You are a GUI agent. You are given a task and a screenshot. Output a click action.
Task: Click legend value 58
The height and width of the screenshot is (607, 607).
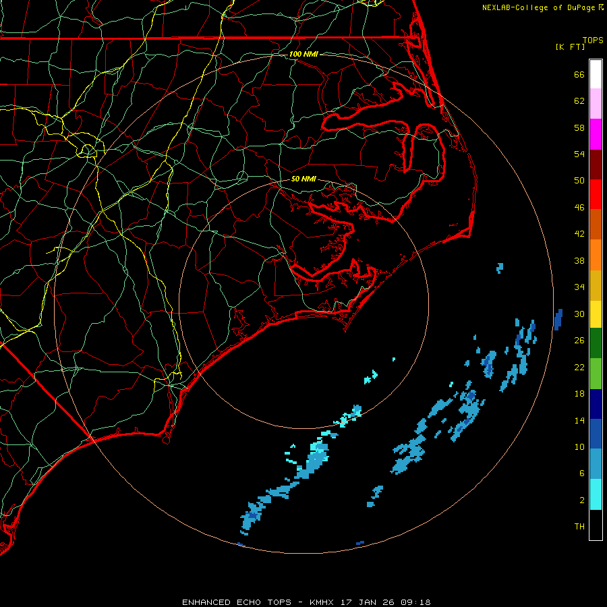pos(579,127)
